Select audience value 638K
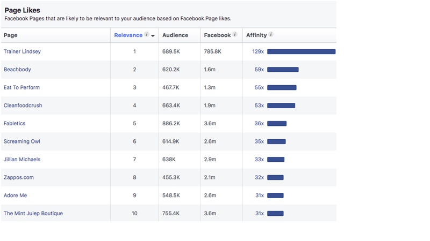Image resolution: width=430 pixels, height=241 pixels. 169,159
